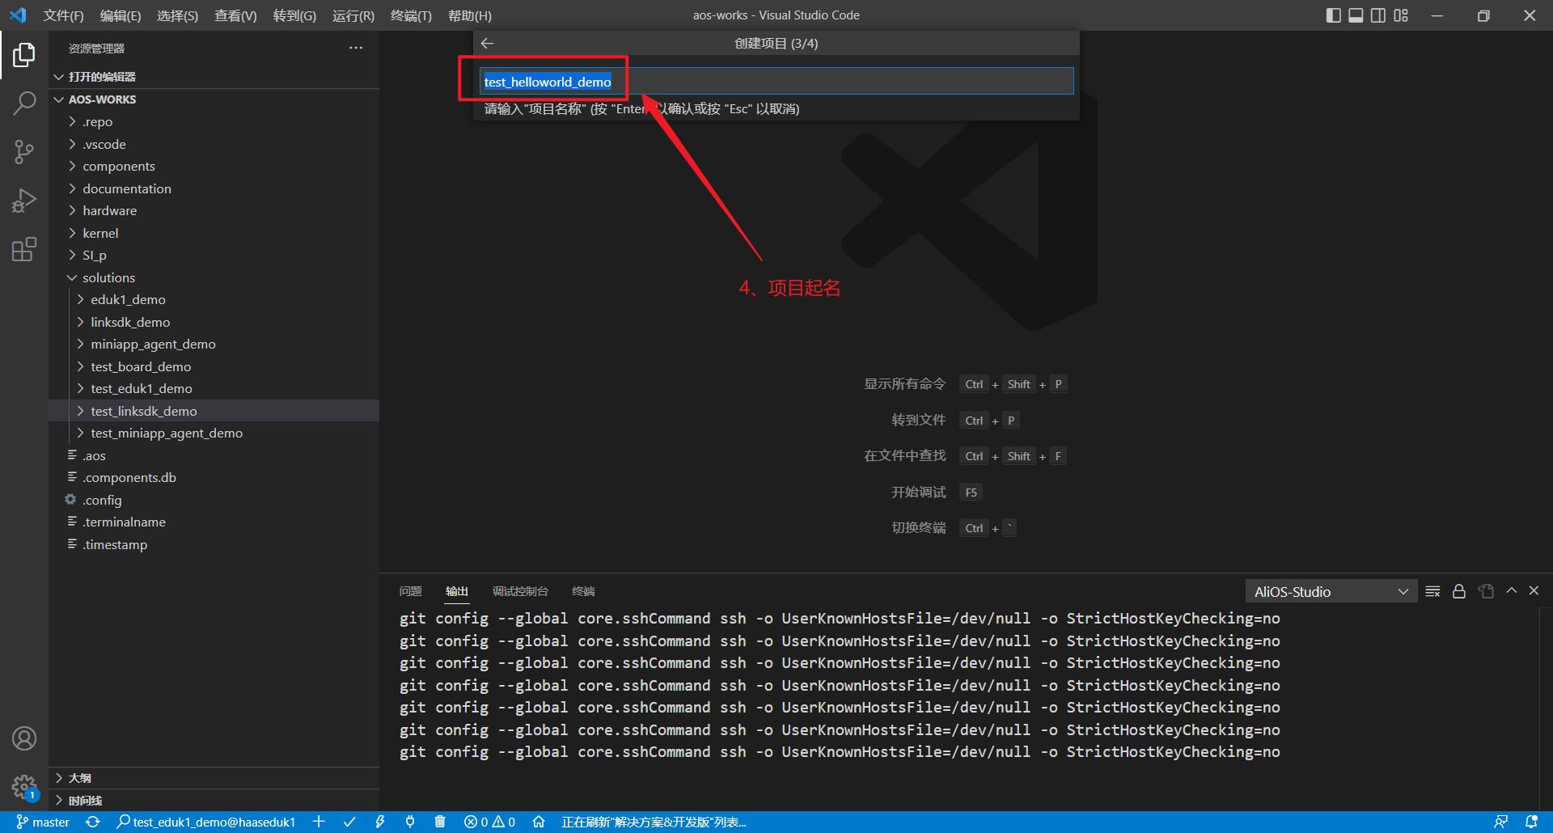The width and height of the screenshot is (1553, 833).
Task: Expand the miniapp_agent_demo folder
Action: point(214,345)
